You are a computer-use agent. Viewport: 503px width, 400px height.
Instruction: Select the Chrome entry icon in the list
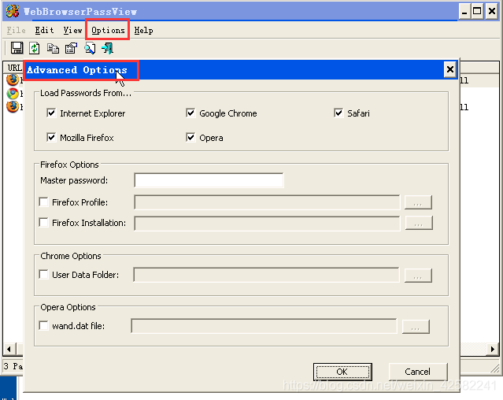coord(13,94)
